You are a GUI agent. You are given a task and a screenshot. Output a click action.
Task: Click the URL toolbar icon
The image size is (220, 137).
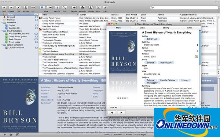tap(105, 8)
